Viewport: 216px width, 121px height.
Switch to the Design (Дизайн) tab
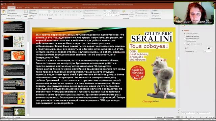click(27, 8)
